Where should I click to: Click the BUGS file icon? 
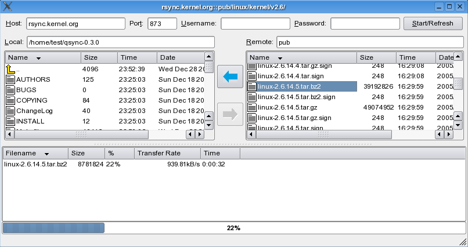click(10, 90)
